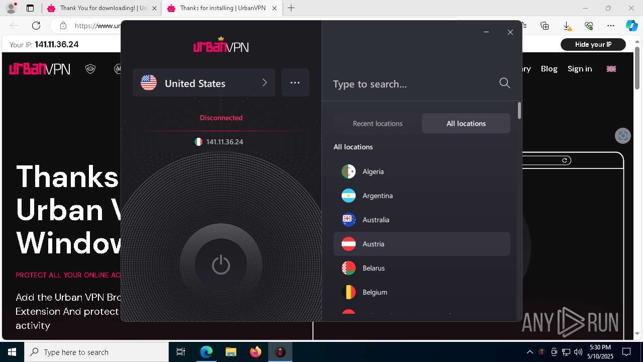643x362 pixels.
Task: Open the UK flag language selector on webpage
Action: [x=611, y=69]
